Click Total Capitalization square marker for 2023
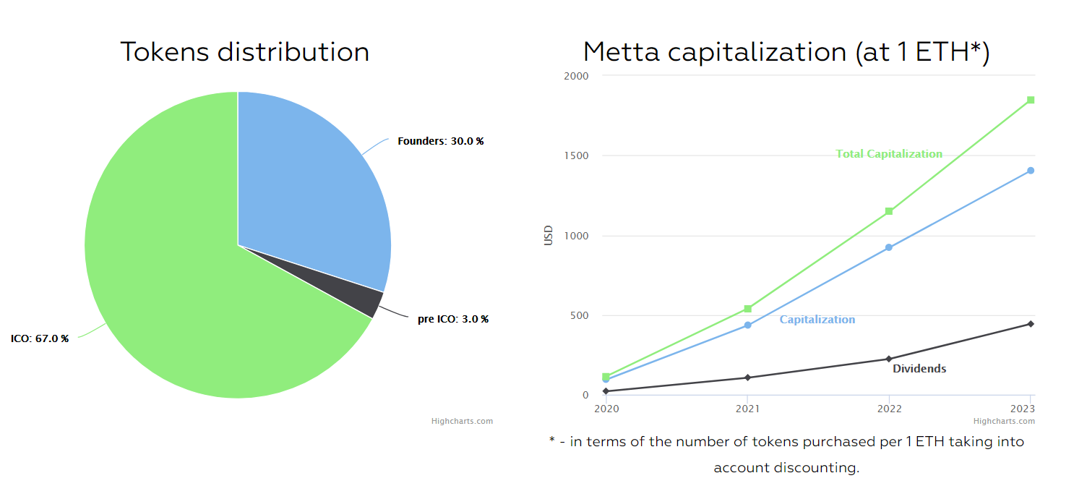 pos(1031,100)
